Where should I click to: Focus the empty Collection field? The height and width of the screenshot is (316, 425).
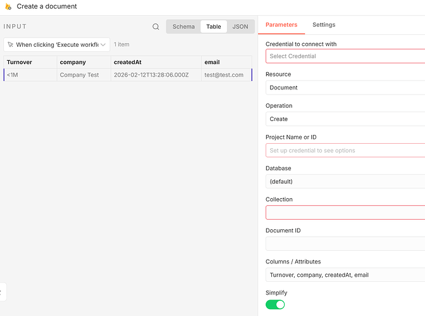coord(345,212)
